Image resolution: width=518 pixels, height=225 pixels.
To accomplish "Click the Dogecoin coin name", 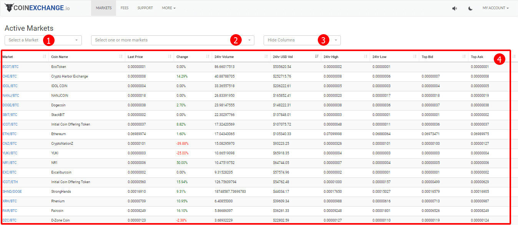I will [59, 105].
